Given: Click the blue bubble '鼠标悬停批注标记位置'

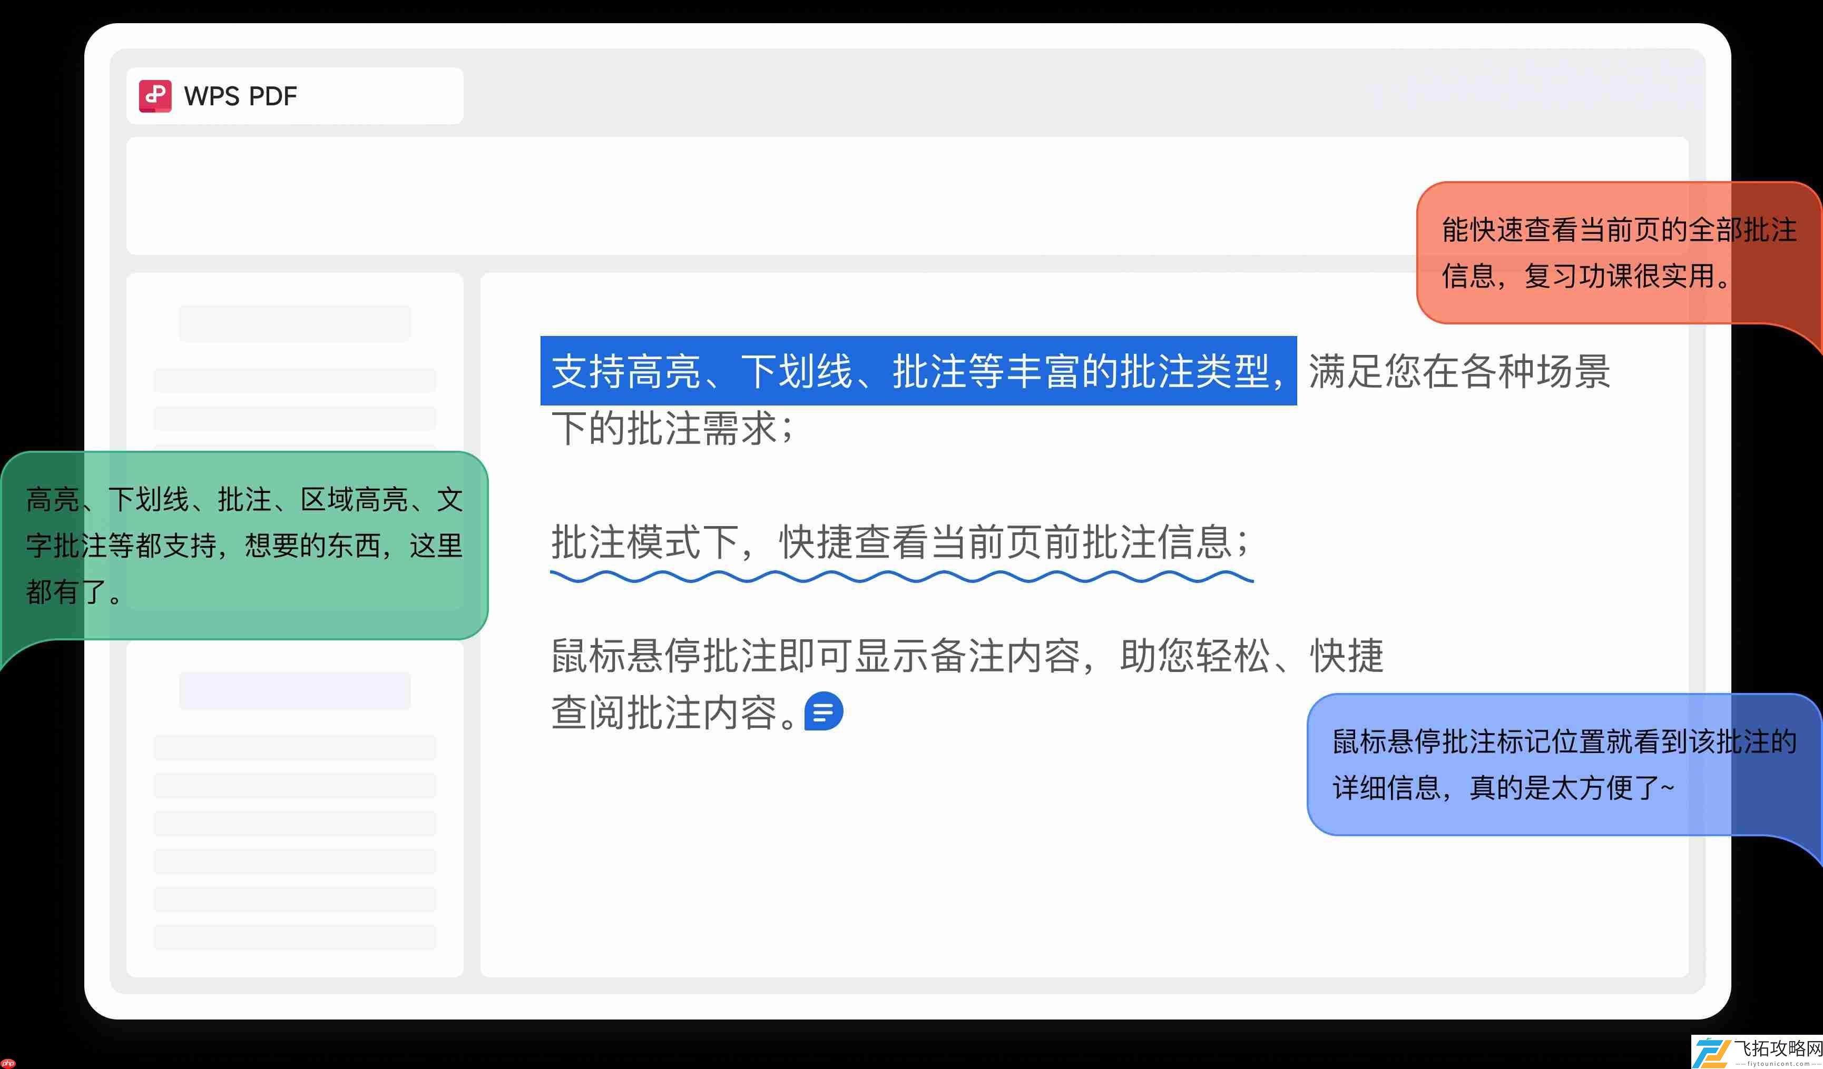Looking at the screenshot, I should (x=1564, y=765).
